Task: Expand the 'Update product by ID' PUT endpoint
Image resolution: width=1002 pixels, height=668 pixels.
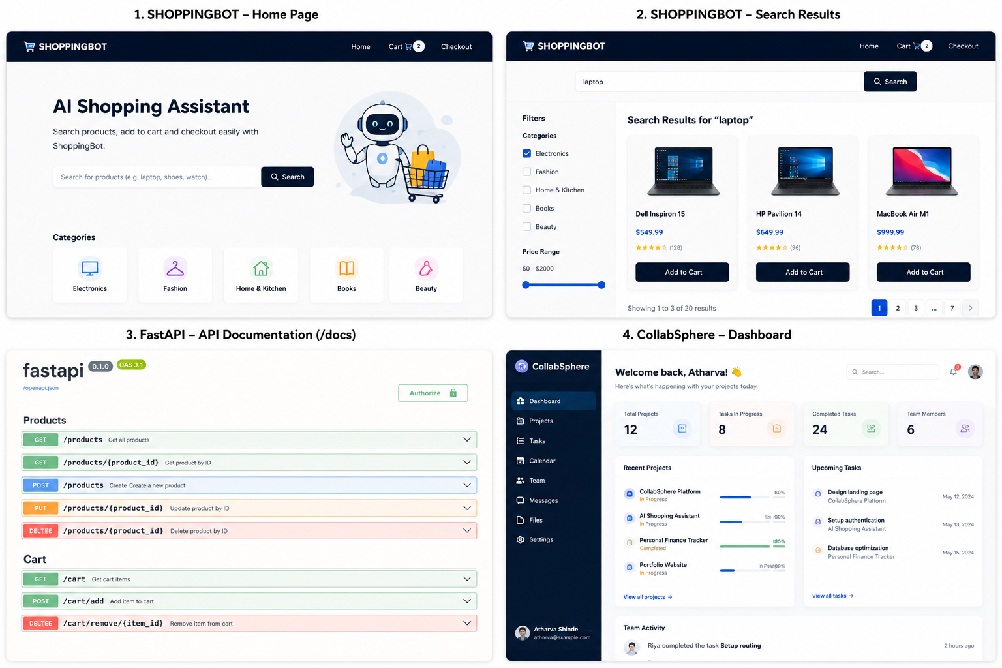Action: (x=249, y=508)
